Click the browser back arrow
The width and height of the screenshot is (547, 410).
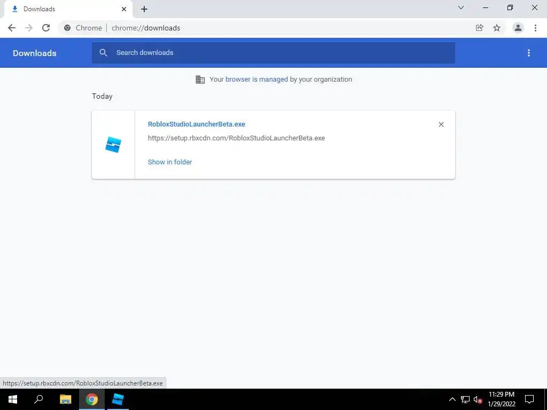point(12,28)
